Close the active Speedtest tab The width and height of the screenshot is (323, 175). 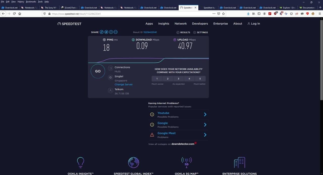[x=195, y=8]
